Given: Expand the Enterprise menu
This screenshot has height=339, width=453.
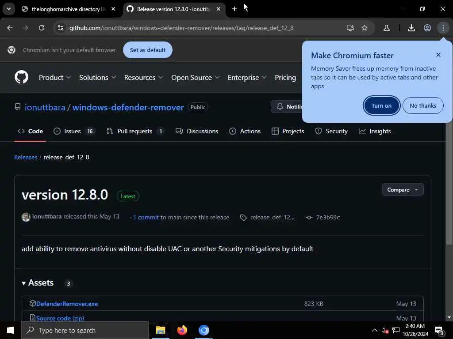Looking at the screenshot, I should pyautogui.click(x=247, y=78).
